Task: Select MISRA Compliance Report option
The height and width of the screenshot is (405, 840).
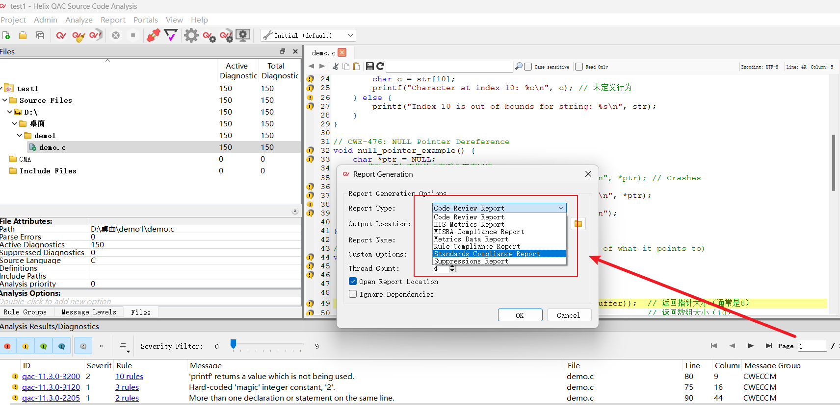Action: (499, 232)
